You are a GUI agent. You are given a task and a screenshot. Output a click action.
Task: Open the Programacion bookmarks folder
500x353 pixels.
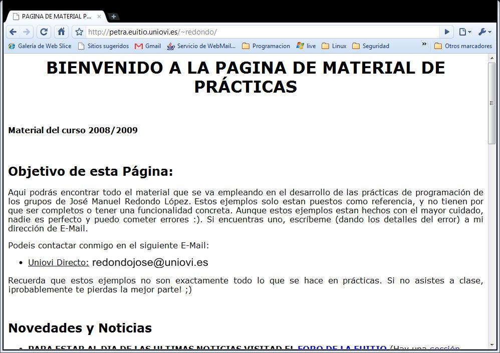(266, 46)
